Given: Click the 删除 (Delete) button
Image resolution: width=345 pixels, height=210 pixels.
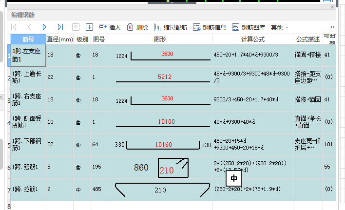Looking at the screenshot, I should coord(137,27).
